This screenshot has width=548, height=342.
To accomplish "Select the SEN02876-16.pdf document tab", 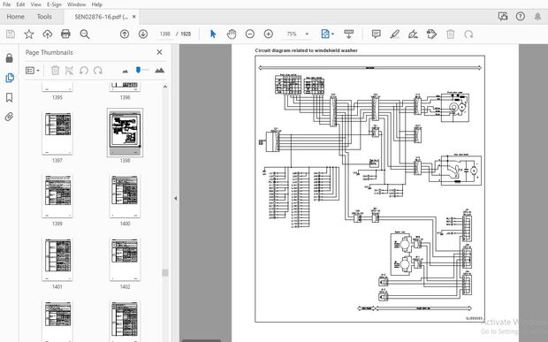I will pos(101,17).
